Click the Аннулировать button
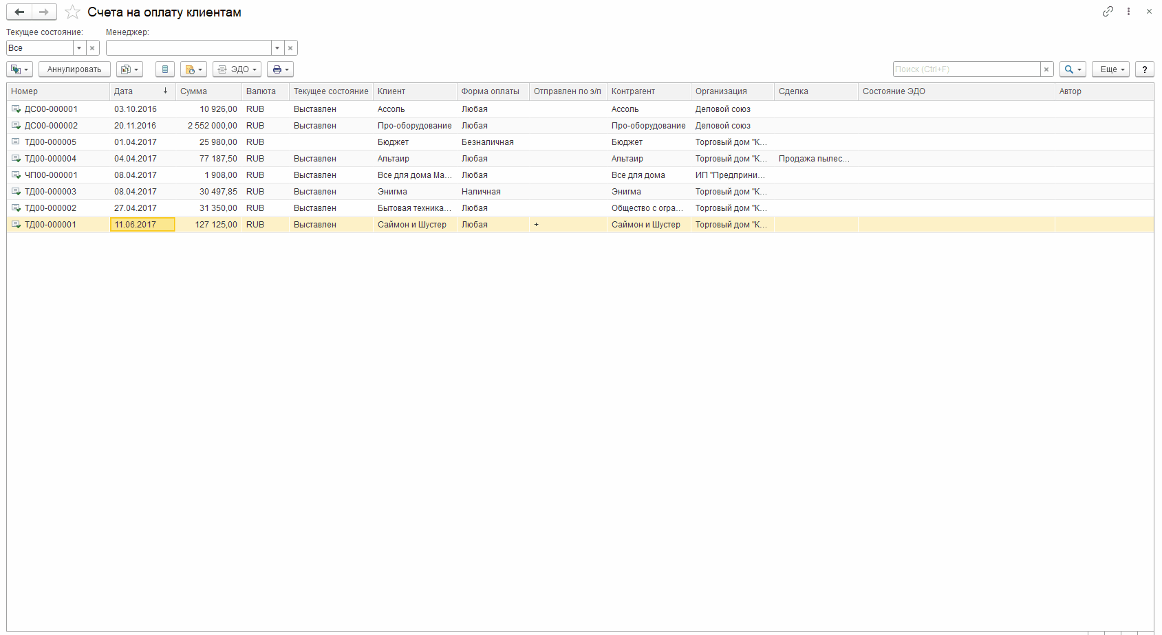This screenshot has width=1162, height=635. pos(74,69)
